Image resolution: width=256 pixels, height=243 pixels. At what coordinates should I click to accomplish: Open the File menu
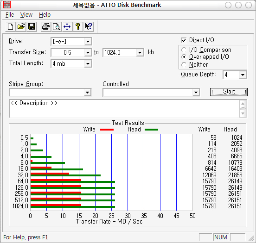point(10,15)
